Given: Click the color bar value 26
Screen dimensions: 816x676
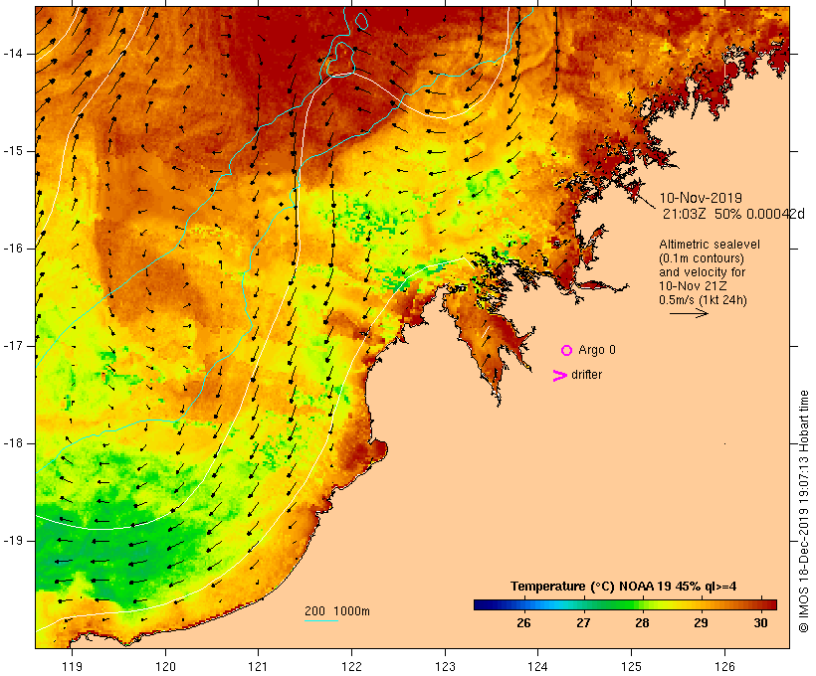Looking at the screenshot, I should tap(523, 622).
